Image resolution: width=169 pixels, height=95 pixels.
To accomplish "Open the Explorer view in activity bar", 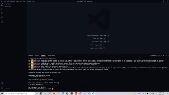I will [x=2, y=4].
